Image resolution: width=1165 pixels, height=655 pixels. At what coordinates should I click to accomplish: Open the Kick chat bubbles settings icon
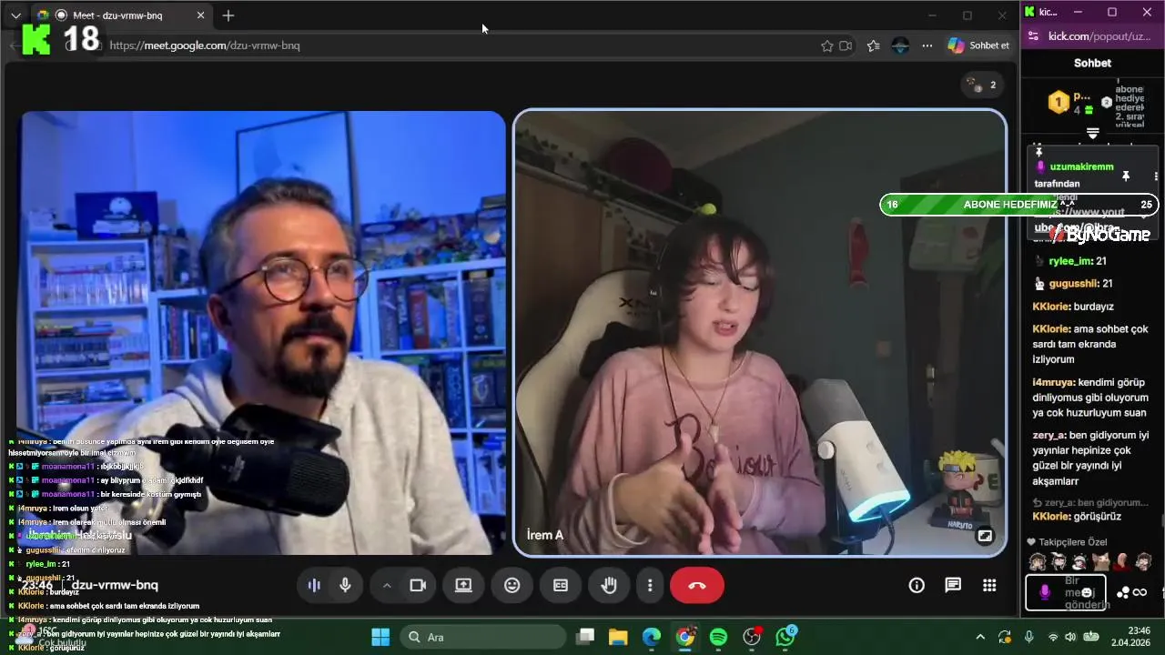point(1122,593)
